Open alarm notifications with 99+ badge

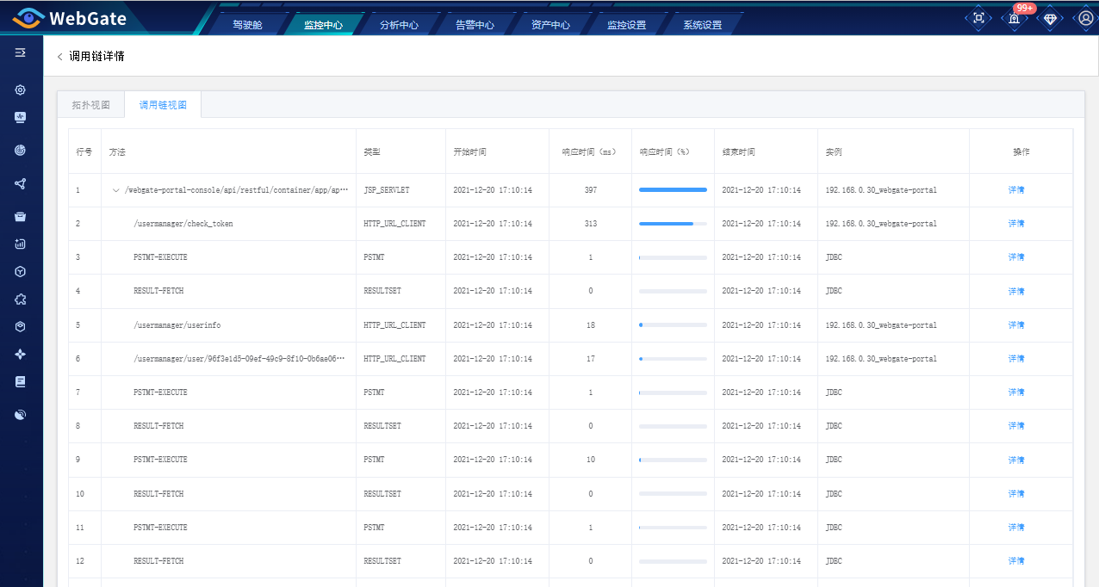[1015, 18]
